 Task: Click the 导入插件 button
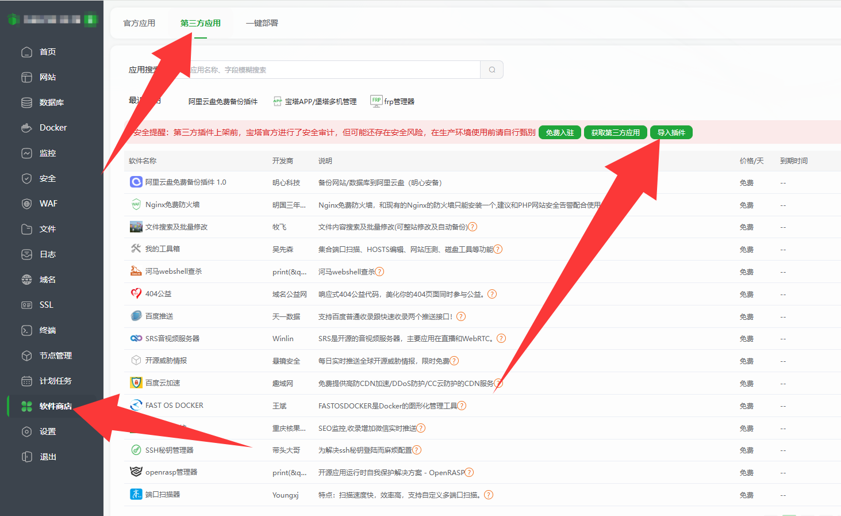pos(671,132)
